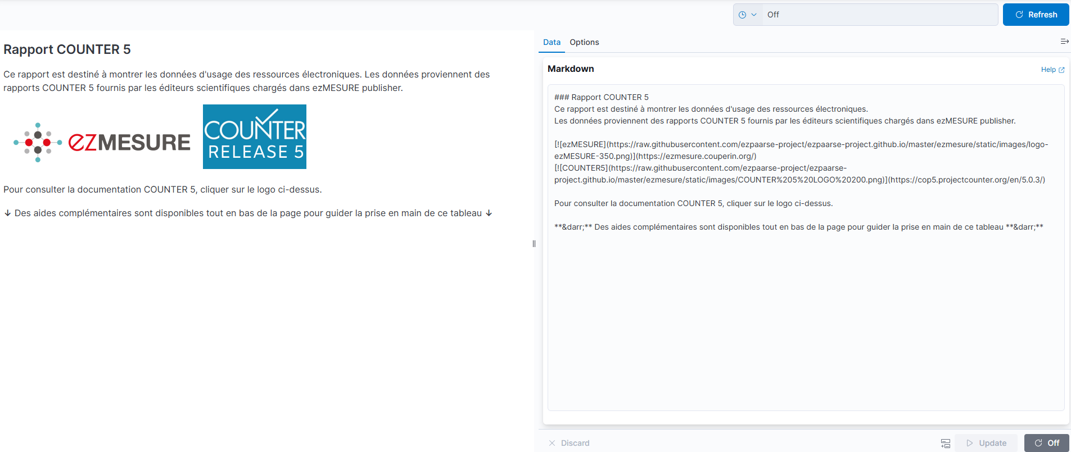Click the '### Rapport COUNTER 5' line in editor
Viewport: 1071px width, 452px height.
coord(602,97)
